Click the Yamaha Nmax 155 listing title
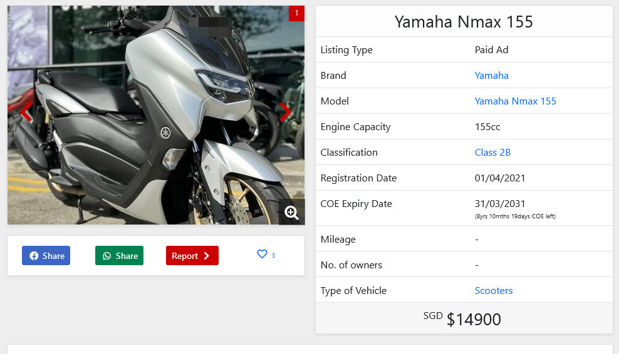619x354 pixels. [x=464, y=22]
